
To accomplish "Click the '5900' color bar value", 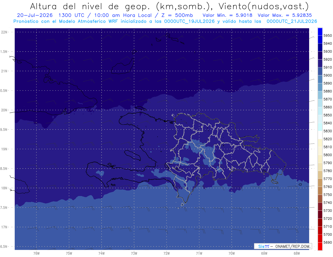I will click(328, 75).
